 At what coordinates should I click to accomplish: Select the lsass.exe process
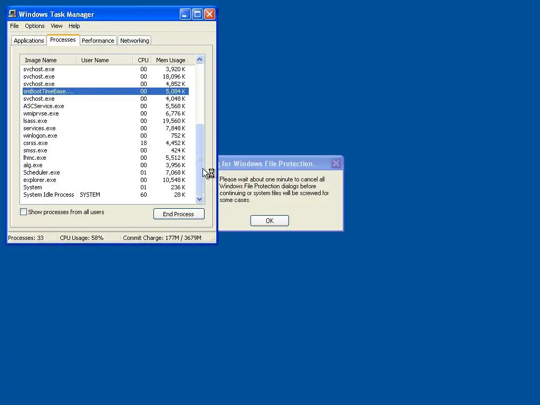pos(105,121)
